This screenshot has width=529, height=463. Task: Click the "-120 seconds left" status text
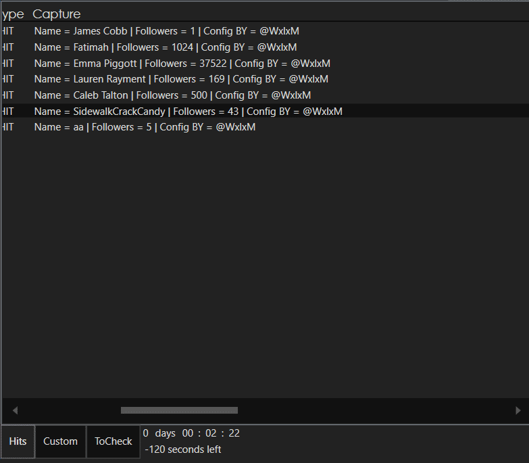pyautogui.click(x=183, y=449)
